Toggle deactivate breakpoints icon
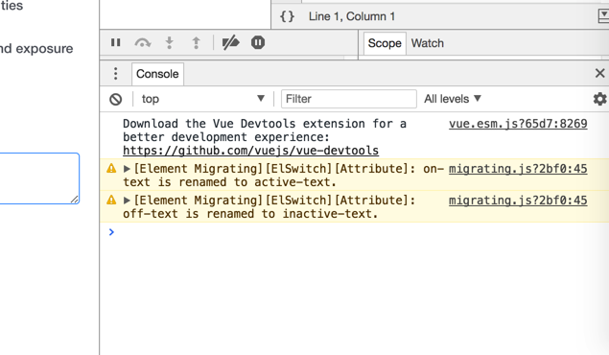Screen dimensions: 609x355 [x=230, y=42]
